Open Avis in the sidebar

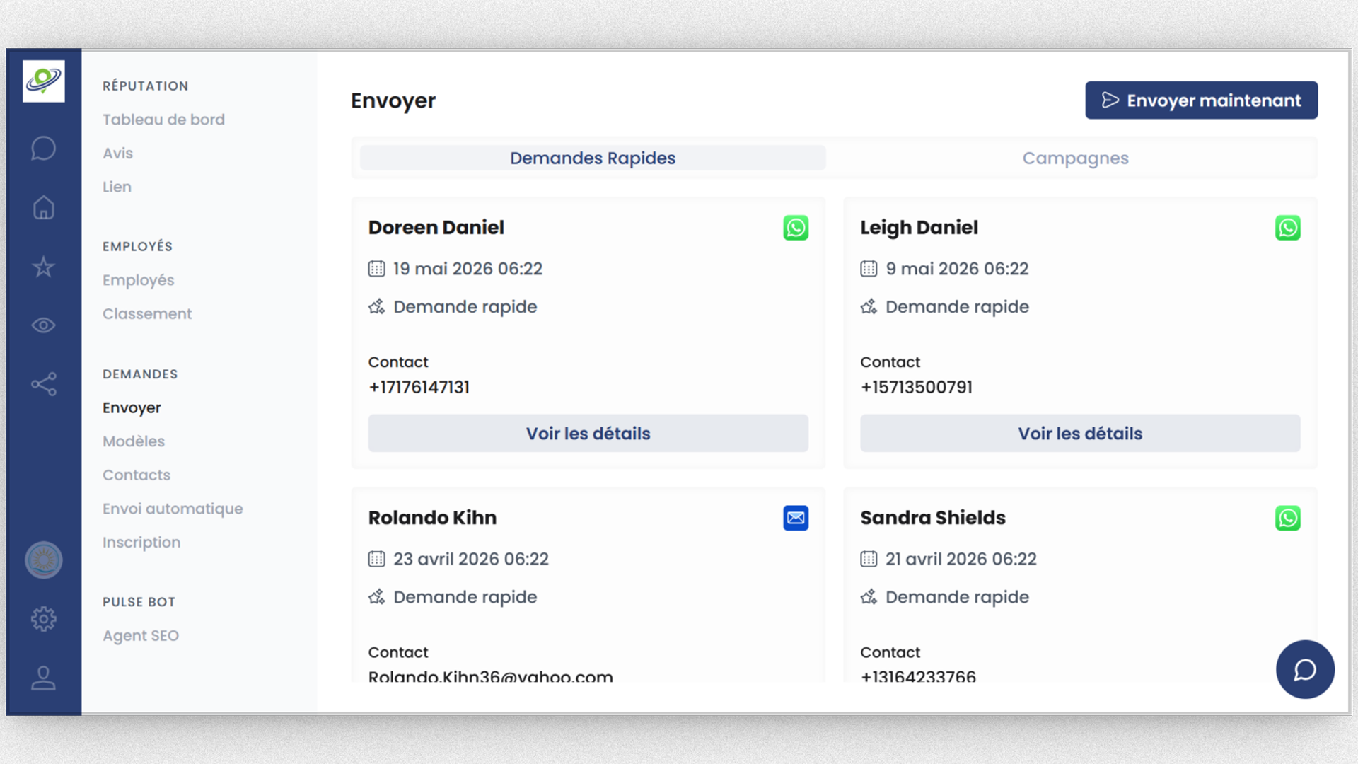pos(117,153)
